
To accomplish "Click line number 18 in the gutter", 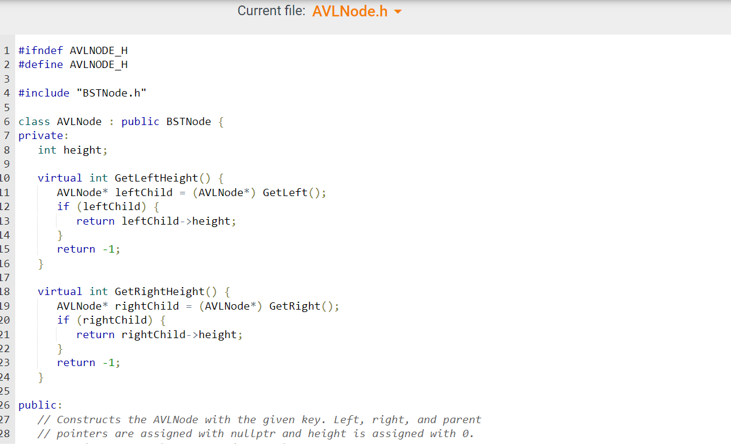I will pos(5,291).
